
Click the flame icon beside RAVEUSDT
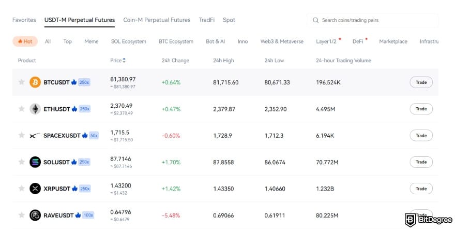(x=78, y=215)
